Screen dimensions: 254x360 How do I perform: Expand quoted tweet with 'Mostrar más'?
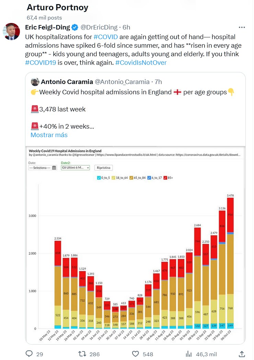click(x=49, y=135)
